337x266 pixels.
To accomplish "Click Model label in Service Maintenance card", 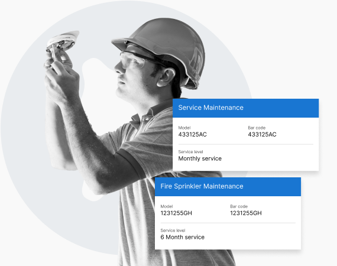I will click(184, 128).
